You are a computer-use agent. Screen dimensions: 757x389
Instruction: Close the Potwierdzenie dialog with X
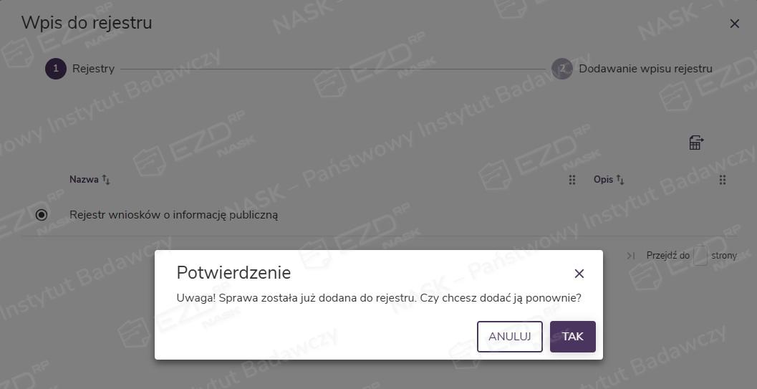[x=579, y=274]
